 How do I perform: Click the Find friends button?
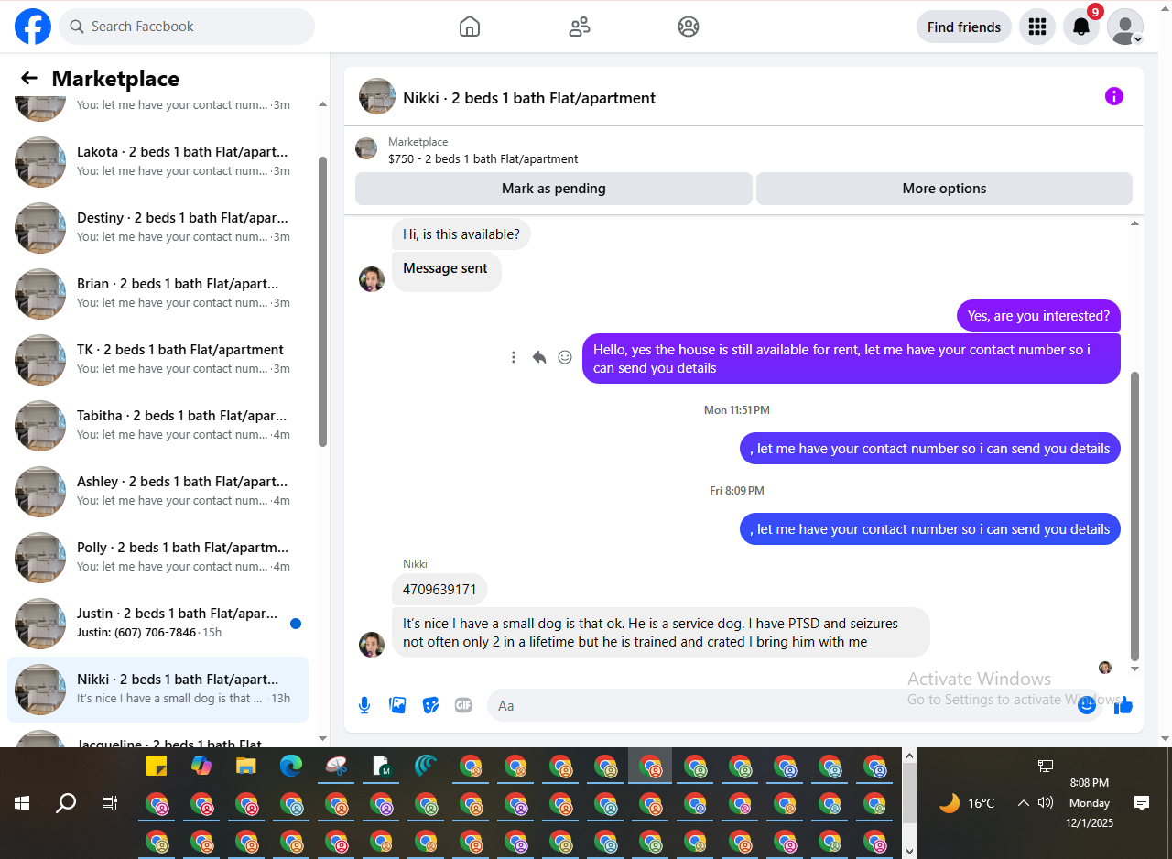[x=964, y=27]
